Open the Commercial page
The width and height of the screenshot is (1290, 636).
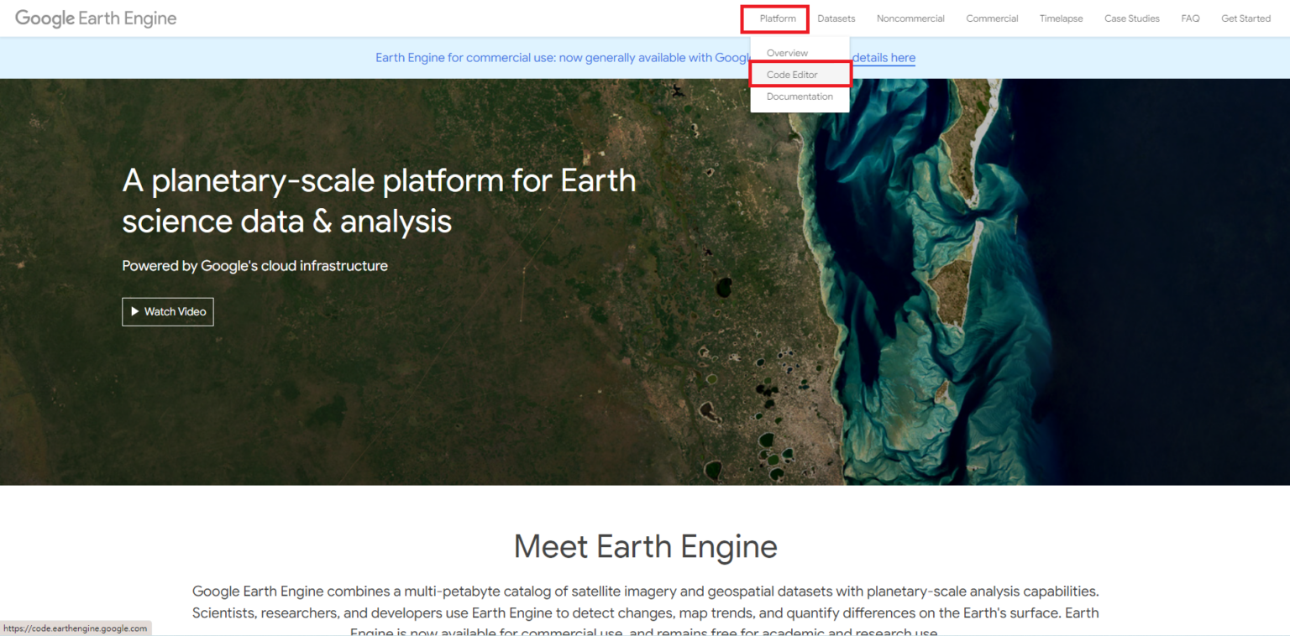(x=992, y=18)
